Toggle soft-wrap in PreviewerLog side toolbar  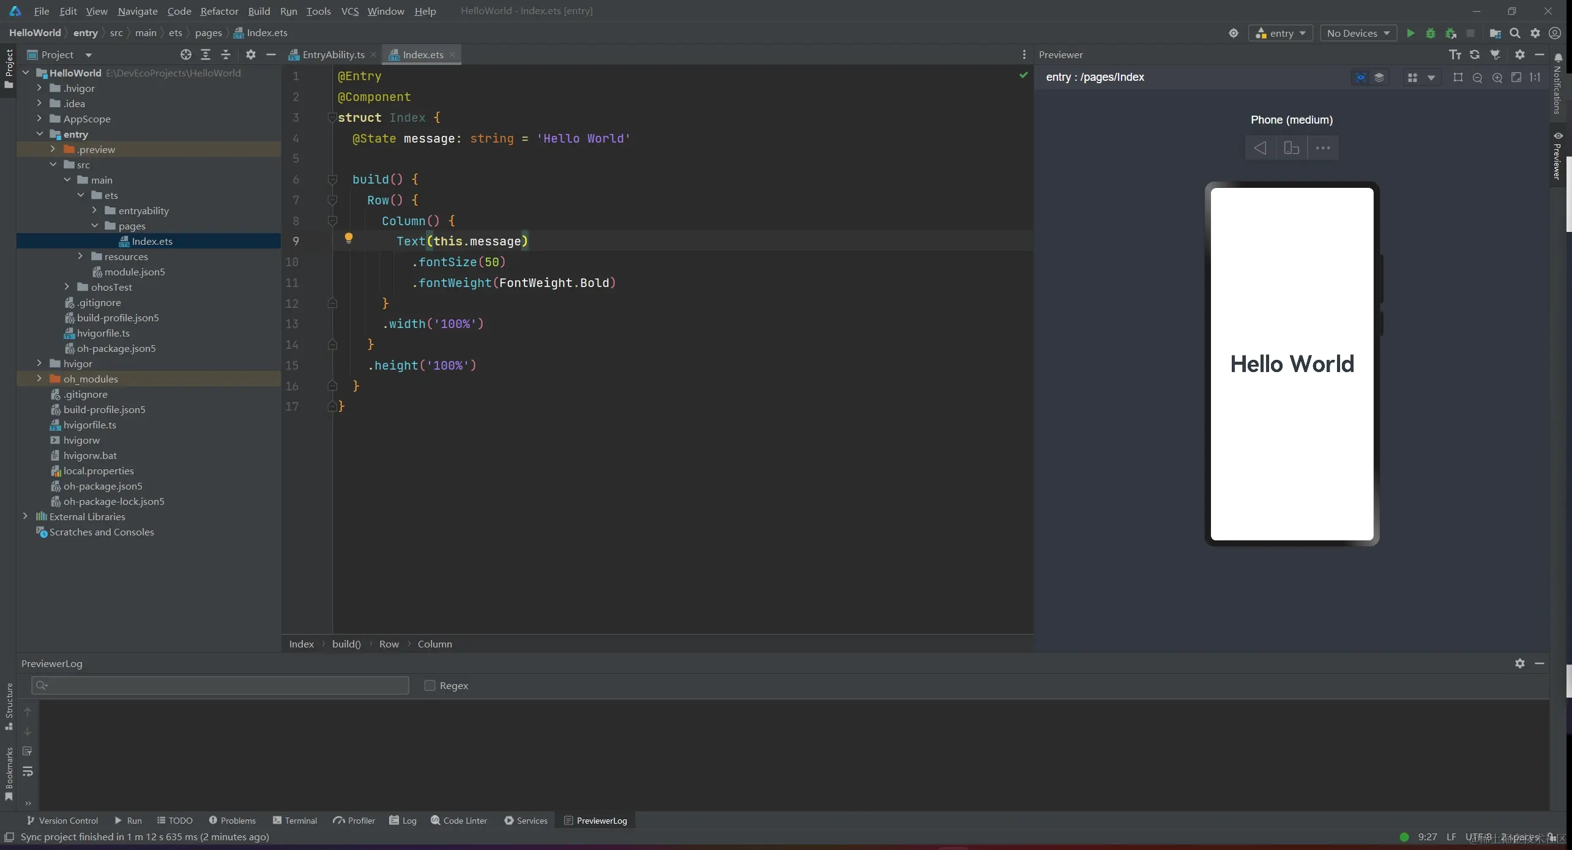[x=28, y=771]
